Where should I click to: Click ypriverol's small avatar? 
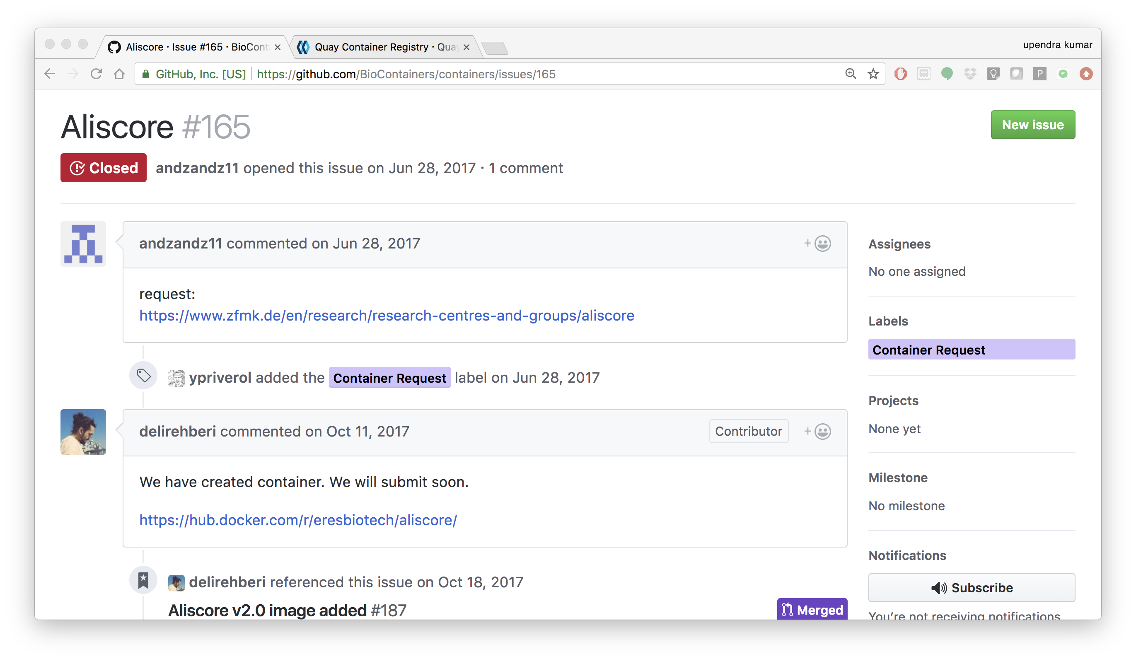tap(176, 379)
